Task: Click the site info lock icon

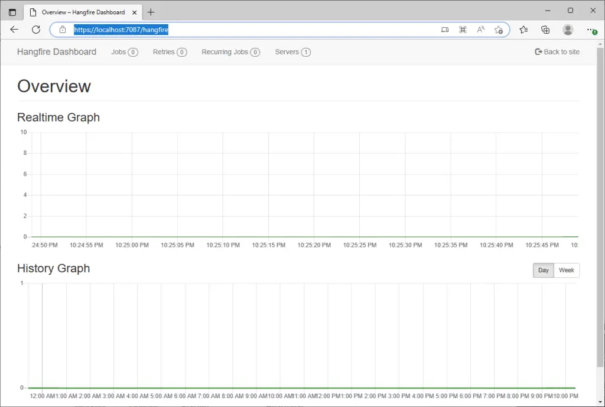Action: (63, 30)
